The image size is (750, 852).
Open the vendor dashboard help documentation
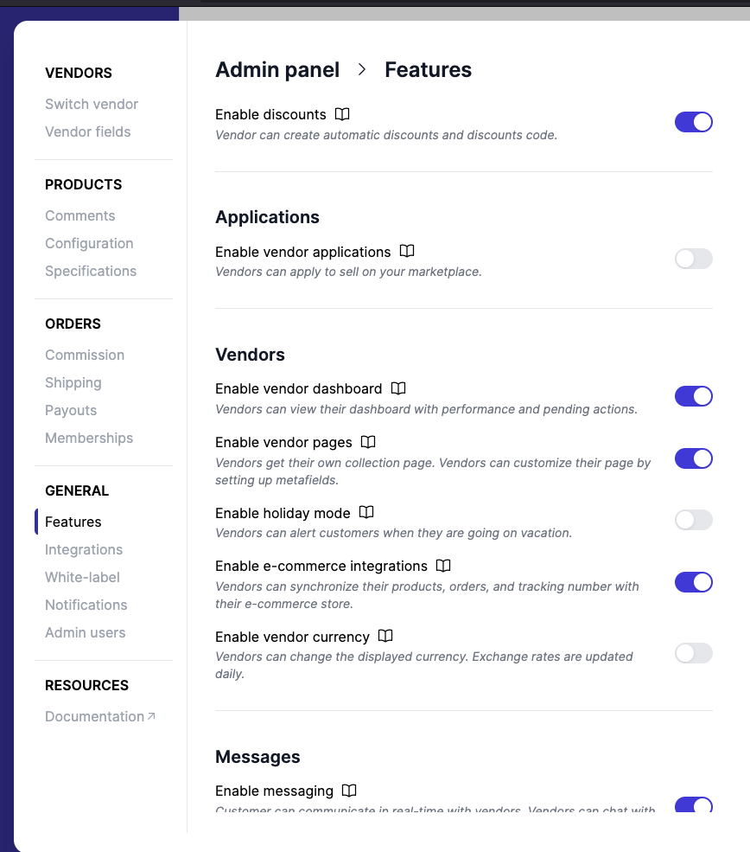click(398, 388)
